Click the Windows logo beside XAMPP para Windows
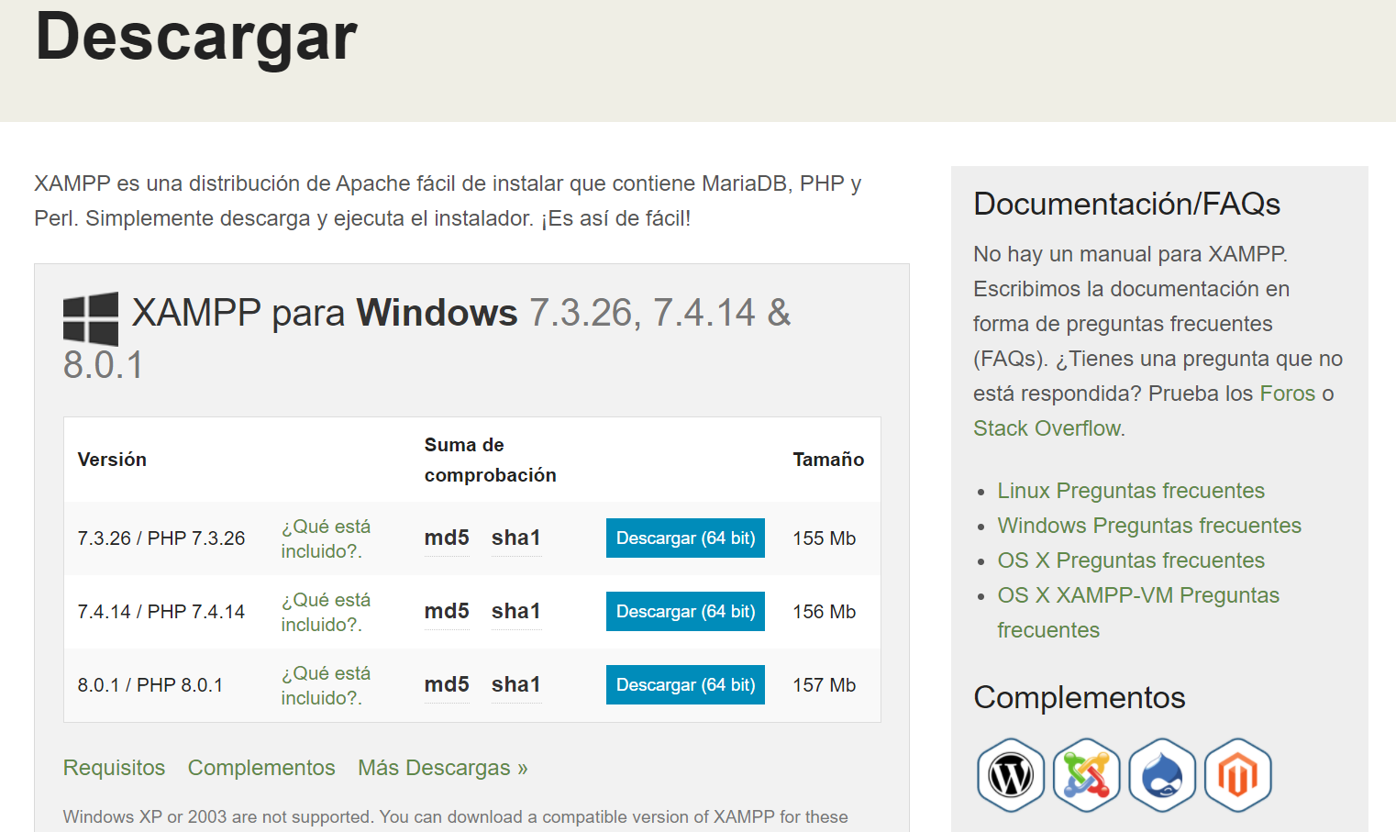This screenshot has width=1396, height=832. [x=91, y=318]
